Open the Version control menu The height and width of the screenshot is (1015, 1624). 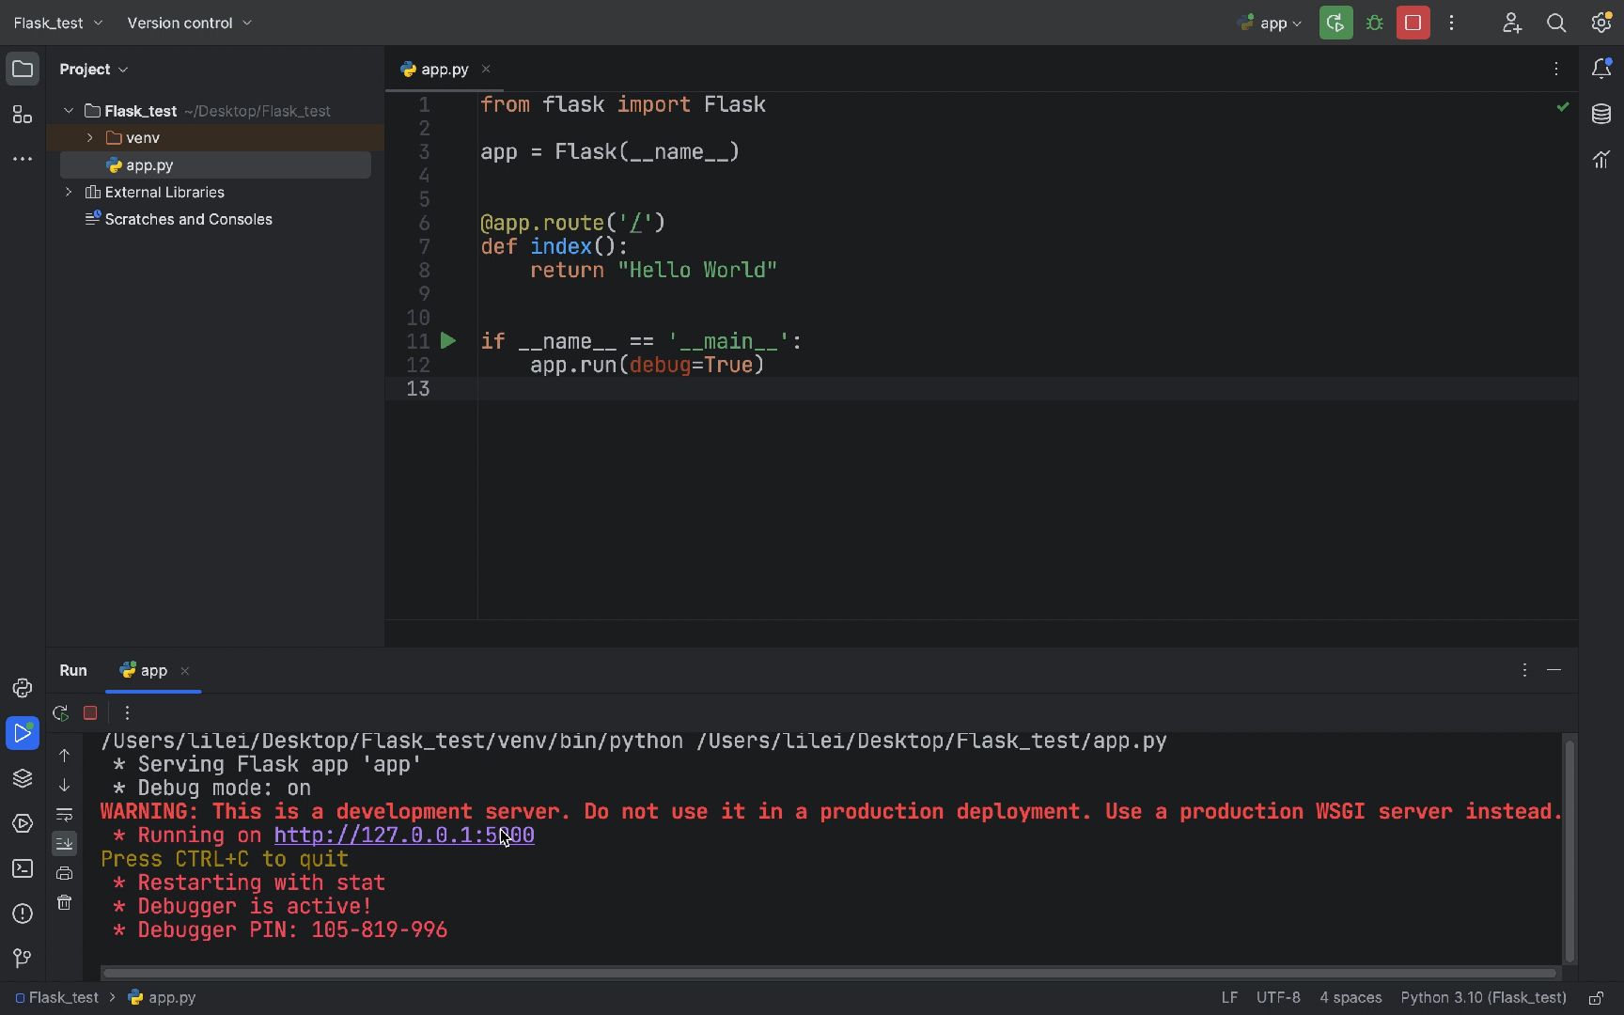(189, 23)
